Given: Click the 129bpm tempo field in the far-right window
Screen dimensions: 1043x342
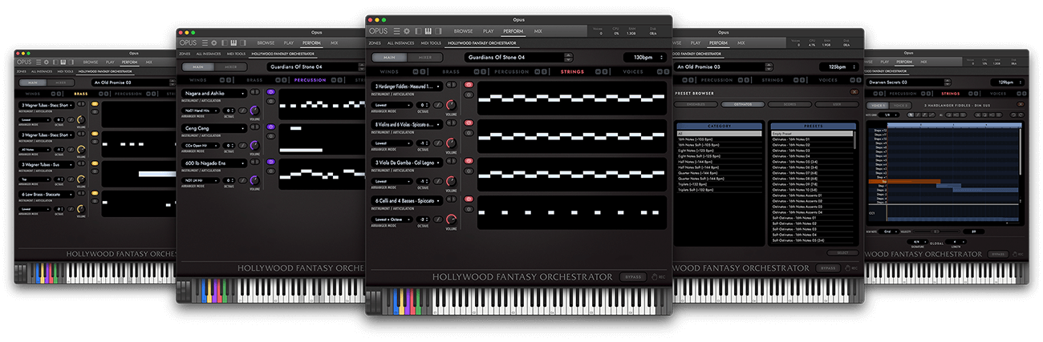Looking at the screenshot, I should (x=1009, y=82).
